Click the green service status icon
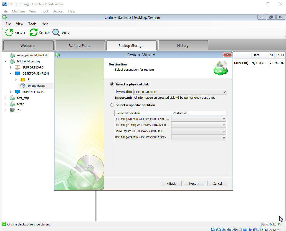This screenshot has width=286, height=231. (4, 224)
